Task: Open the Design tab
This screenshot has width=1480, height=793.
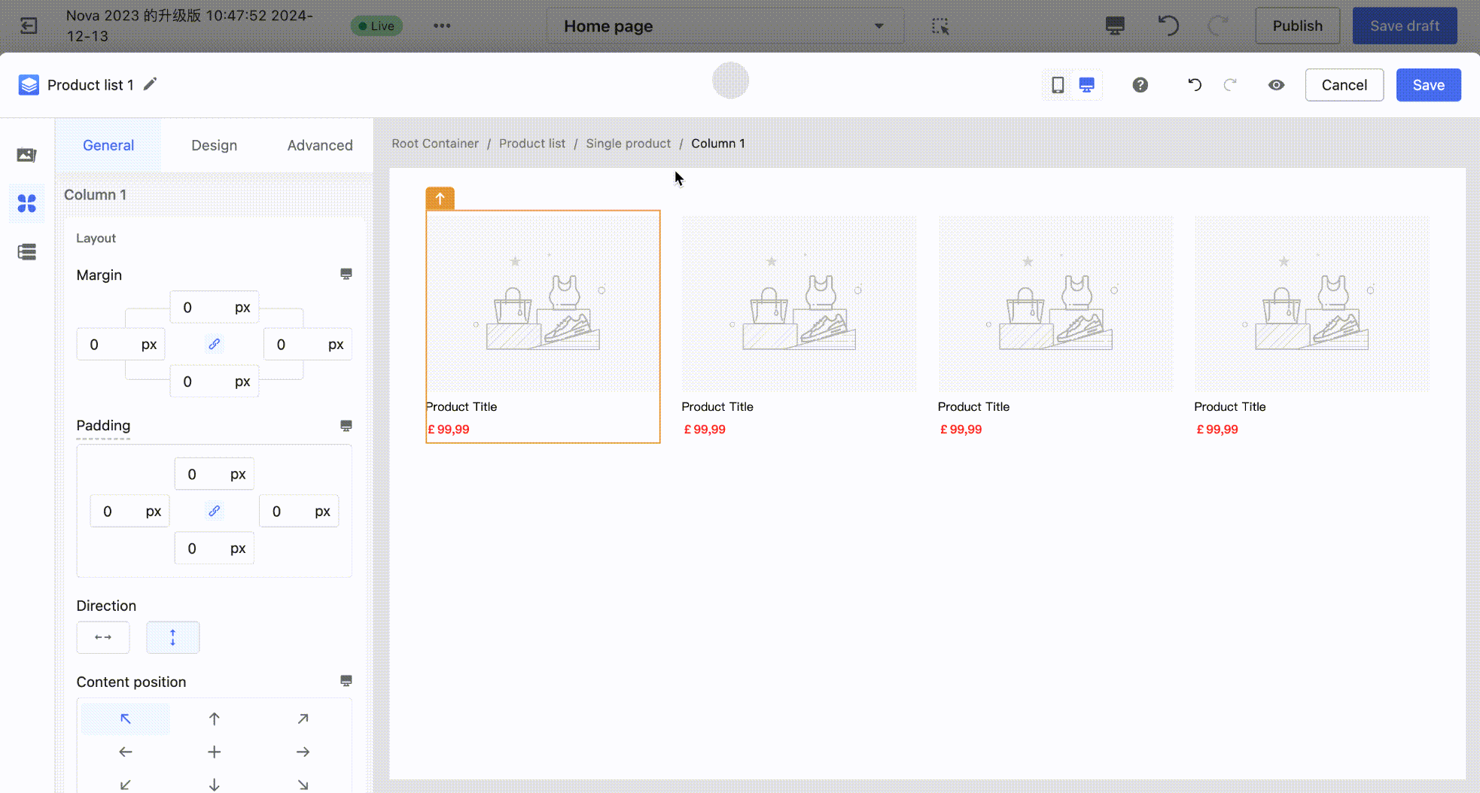Action: (x=214, y=145)
